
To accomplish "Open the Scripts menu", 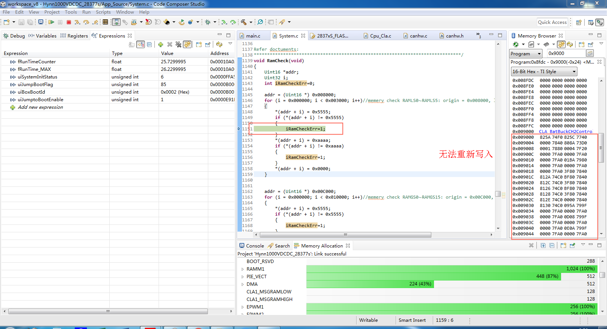I will 103,12.
